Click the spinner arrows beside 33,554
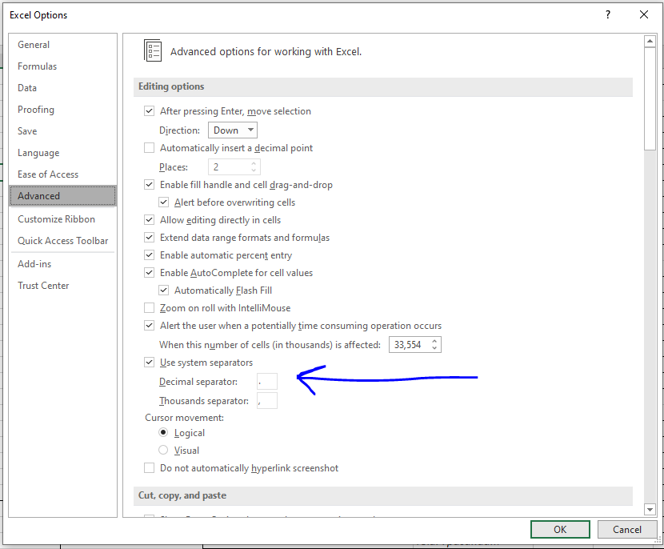This screenshot has height=549, width=664. click(434, 345)
